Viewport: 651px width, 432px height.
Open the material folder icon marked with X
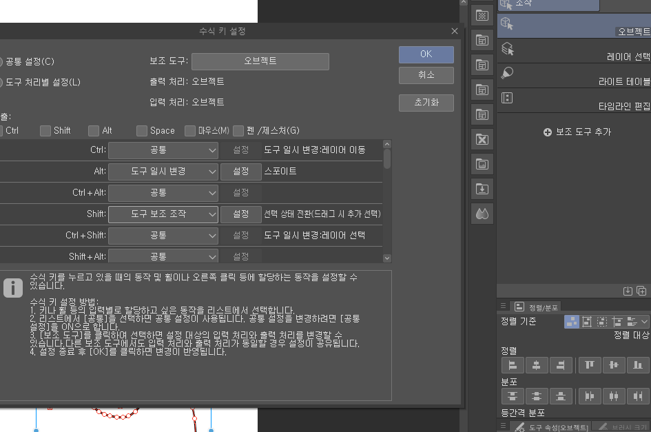(482, 140)
